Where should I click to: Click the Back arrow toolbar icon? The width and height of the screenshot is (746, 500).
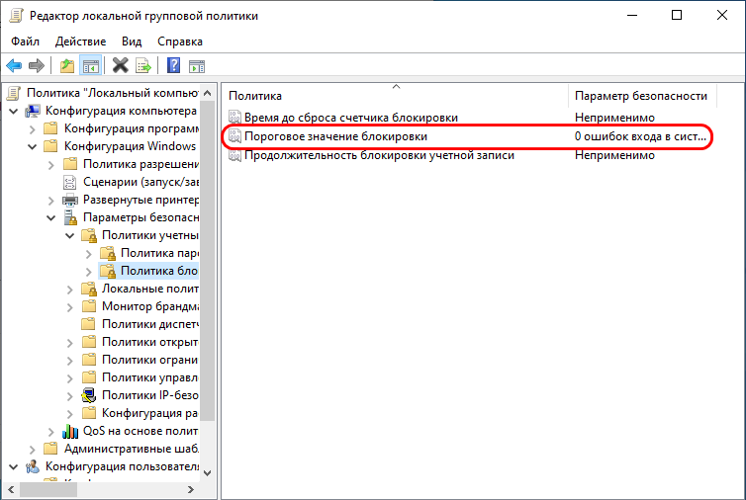(x=14, y=66)
